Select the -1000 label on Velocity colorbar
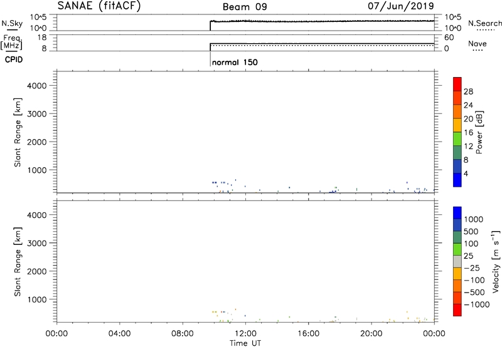Image resolution: width=502 pixels, height=347 pixels. click(x=477, y=304)
